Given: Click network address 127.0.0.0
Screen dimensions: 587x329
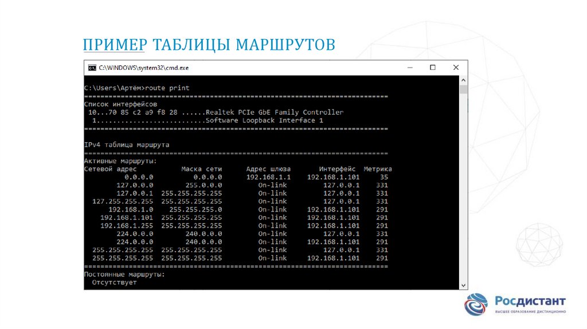Looking at the screenshot, I should pos(135,185).
